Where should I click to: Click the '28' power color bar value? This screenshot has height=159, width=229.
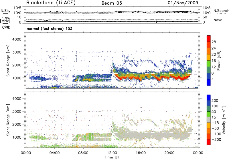pos(214,42)
